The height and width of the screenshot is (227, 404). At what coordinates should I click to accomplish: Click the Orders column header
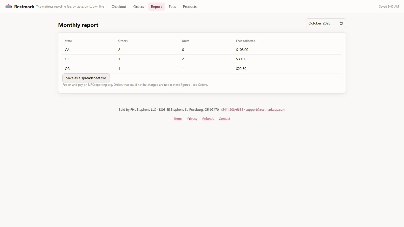(x=123, y=41)
